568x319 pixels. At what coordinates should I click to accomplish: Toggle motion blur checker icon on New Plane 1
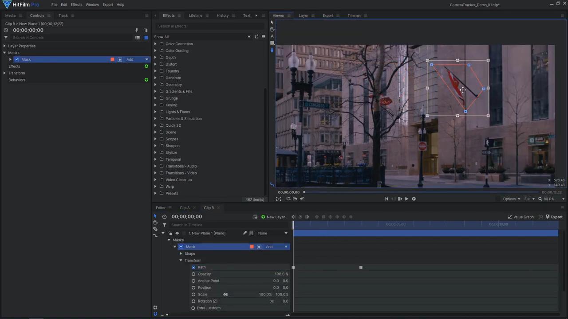pos(252,233)
